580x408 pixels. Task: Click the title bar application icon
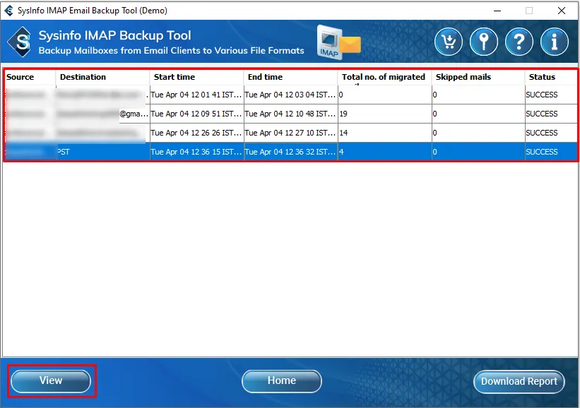pos(8,11)
